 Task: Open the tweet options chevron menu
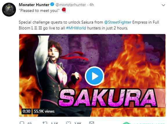(x=163, y=5)
